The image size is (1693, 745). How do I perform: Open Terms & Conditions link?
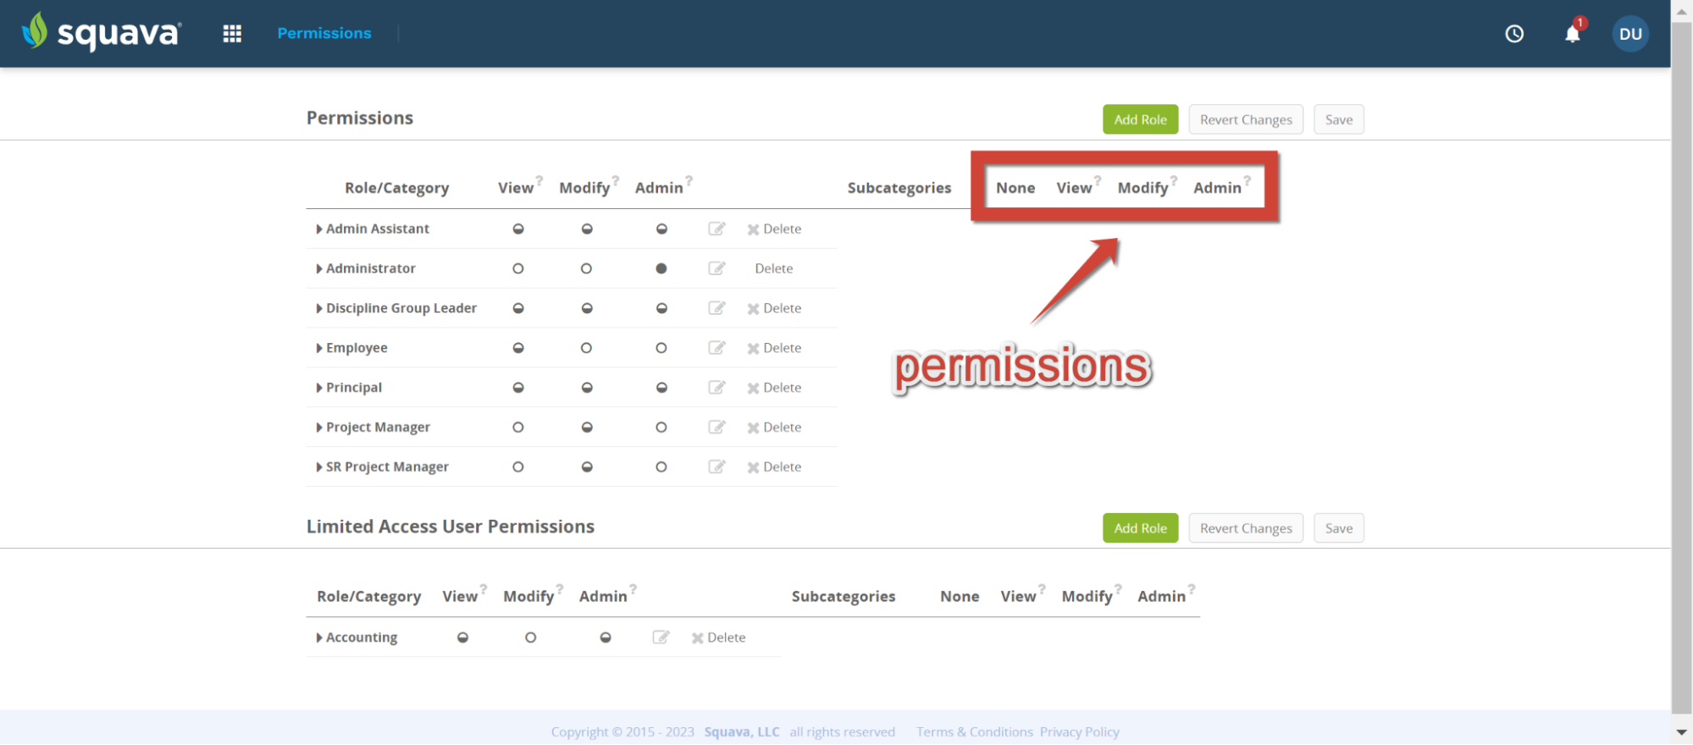tap(975, 731)
